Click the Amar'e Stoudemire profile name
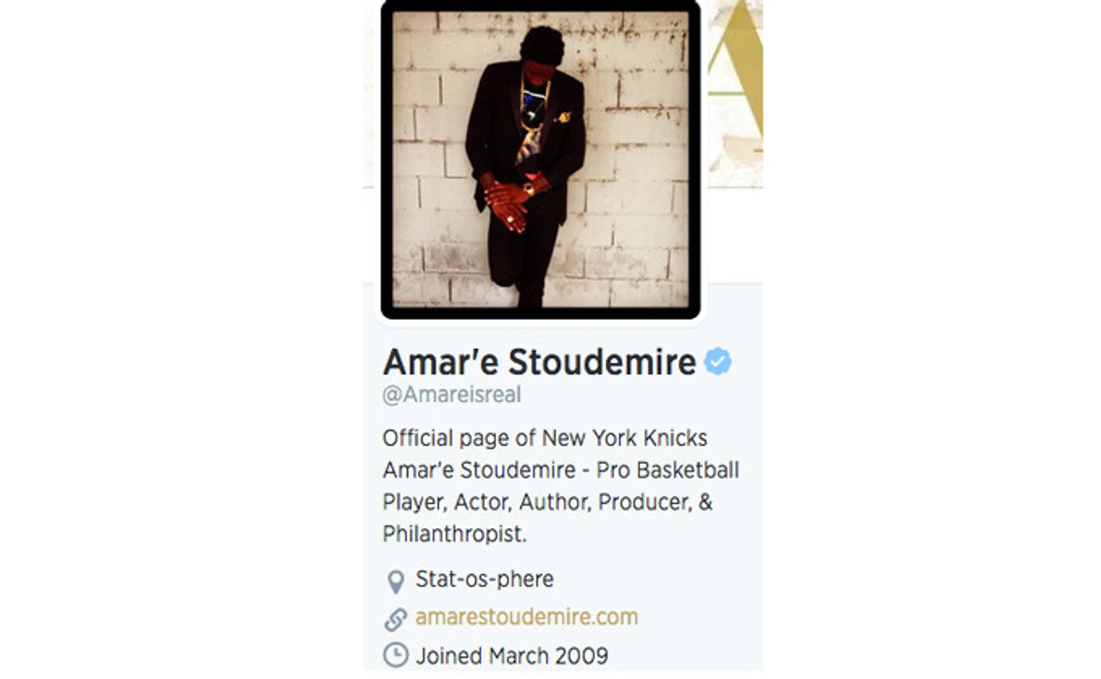The width and height of the screenshot is (1101, 679). 539,362
